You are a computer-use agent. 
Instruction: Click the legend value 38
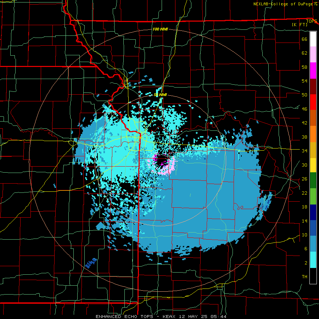coord(304,137)
